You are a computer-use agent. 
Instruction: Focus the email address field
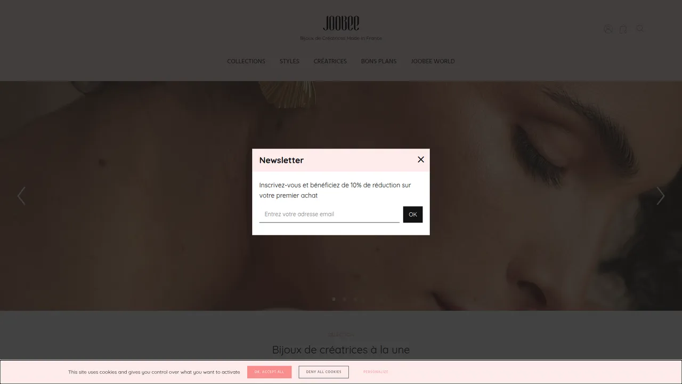[329, 214]
